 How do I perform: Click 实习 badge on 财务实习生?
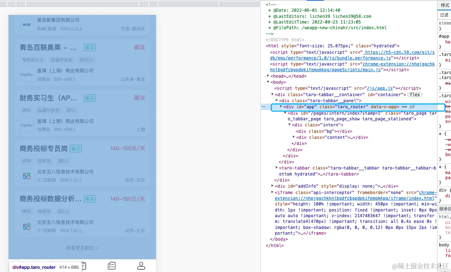coord(89,98)
